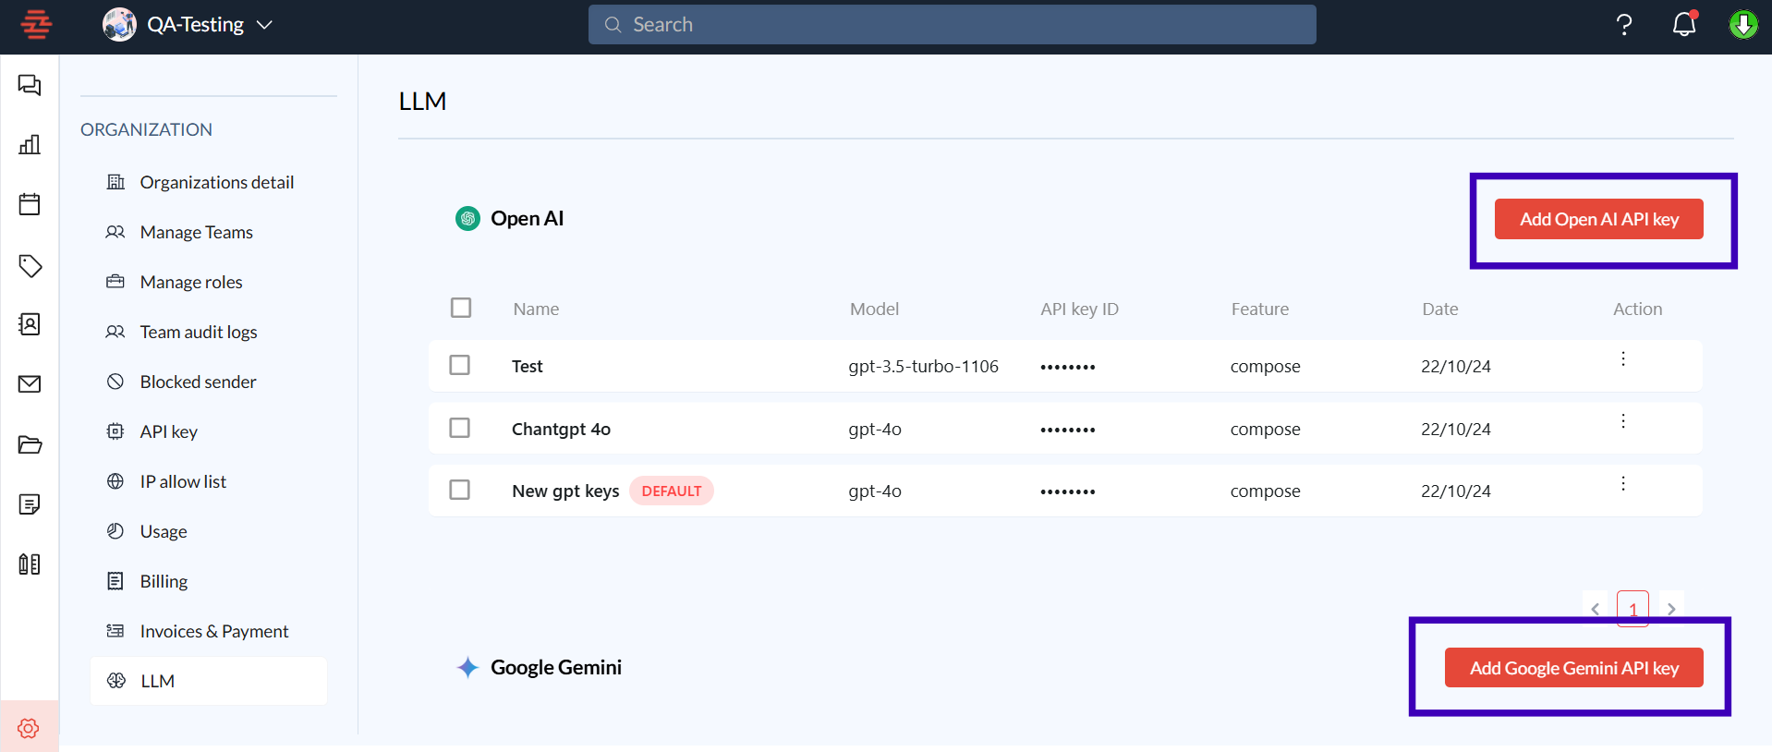Open the analytics bar chart icon
1772x752 pixels.
click(30, 145)
